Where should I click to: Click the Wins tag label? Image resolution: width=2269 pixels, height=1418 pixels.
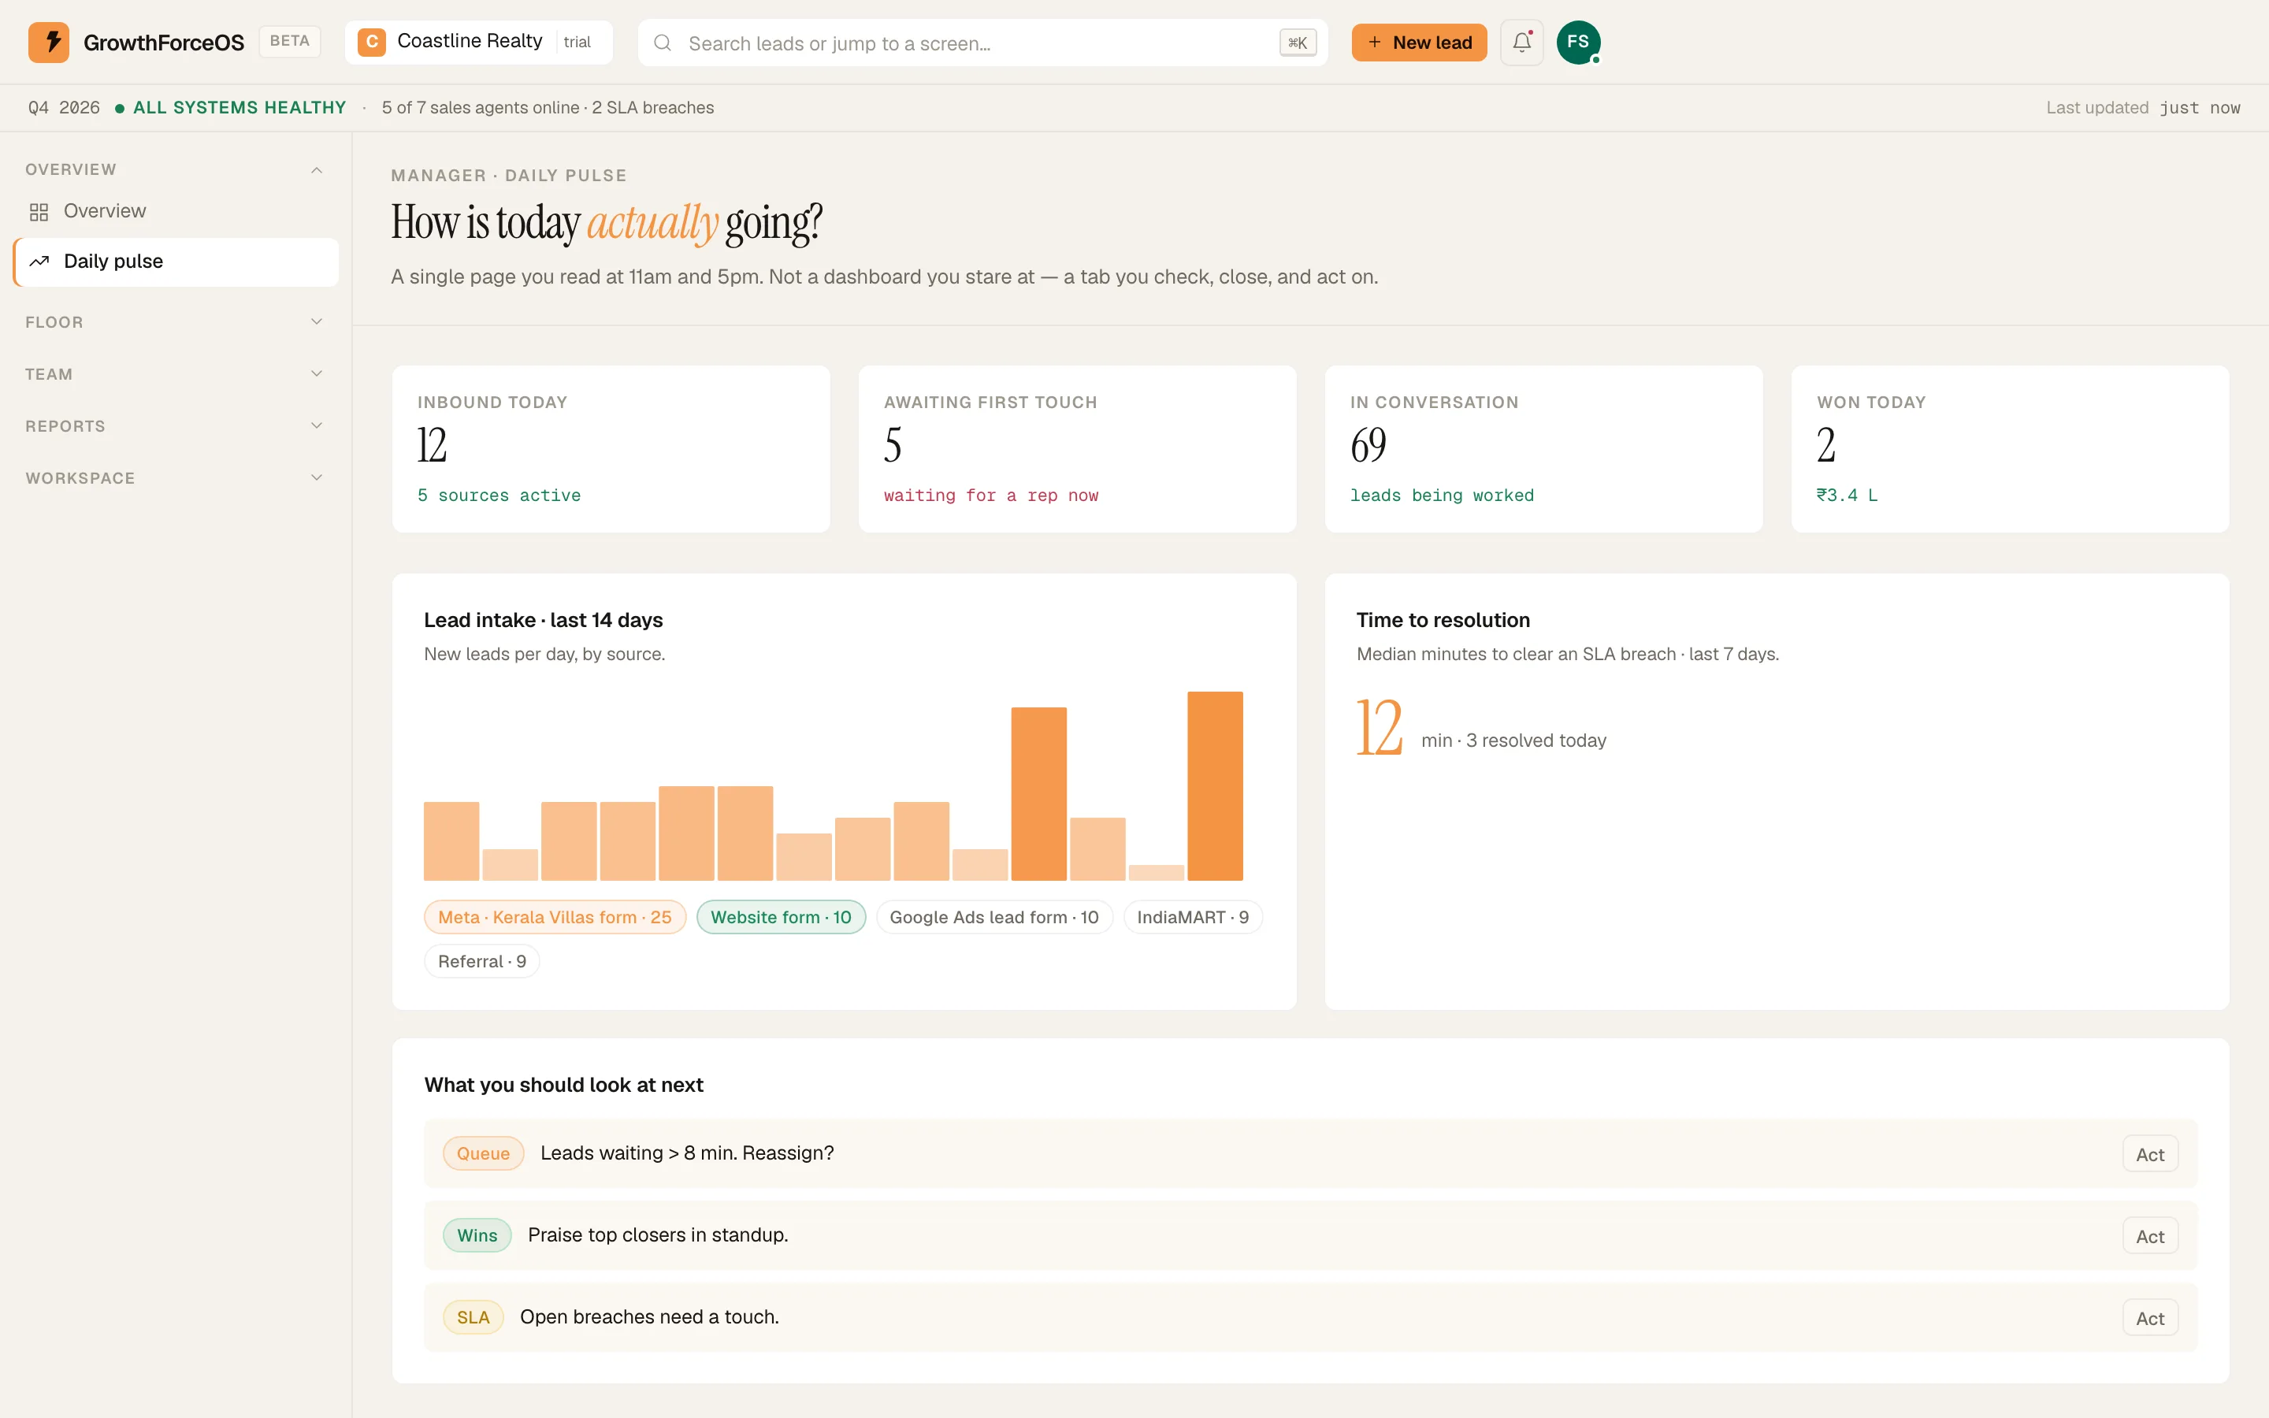477,1235
